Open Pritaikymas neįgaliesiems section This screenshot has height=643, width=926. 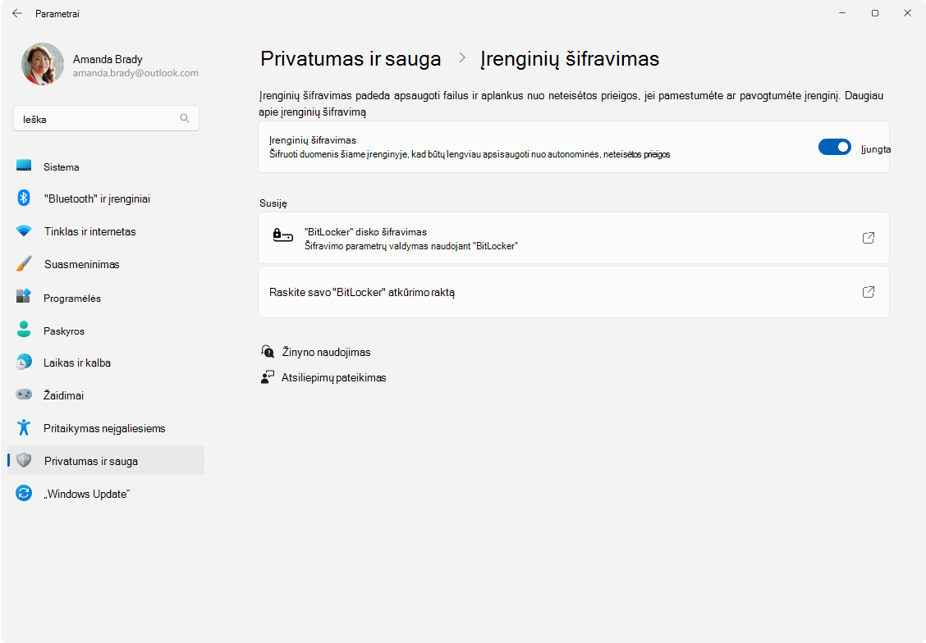tap(106, 428)
